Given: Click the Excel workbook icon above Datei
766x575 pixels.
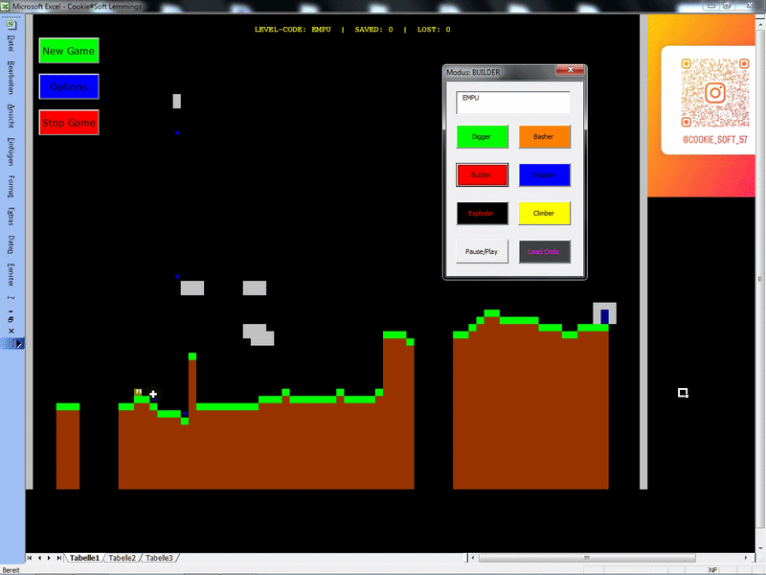Looking at the screenshot, I should point(11,25).
